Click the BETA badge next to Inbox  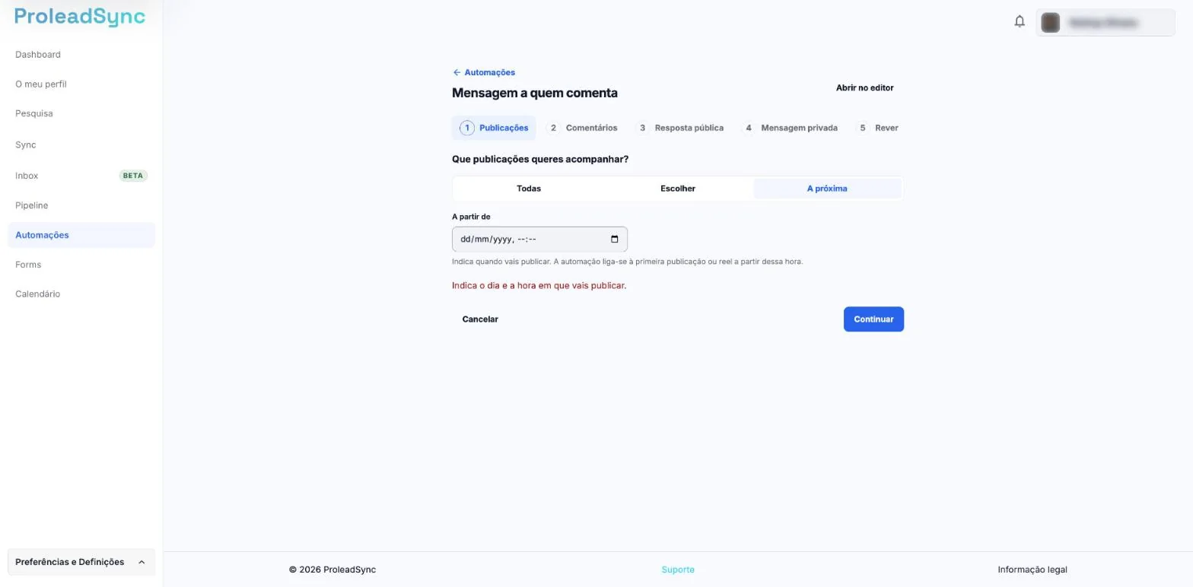point(133,176)
